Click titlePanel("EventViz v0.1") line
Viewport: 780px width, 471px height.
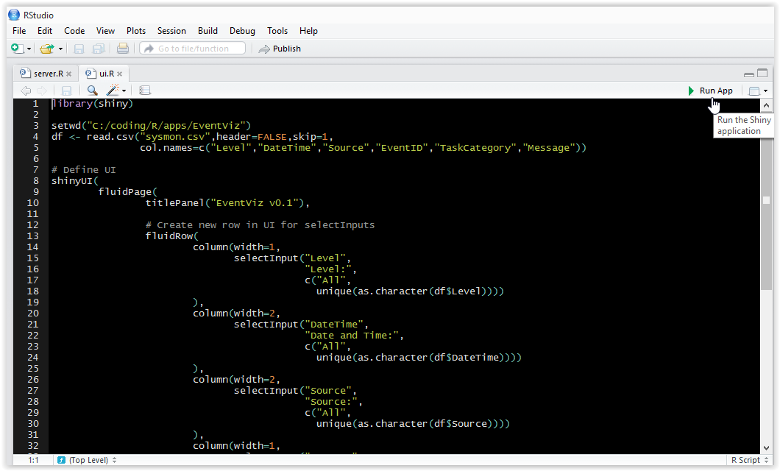[x=227, y=203]
